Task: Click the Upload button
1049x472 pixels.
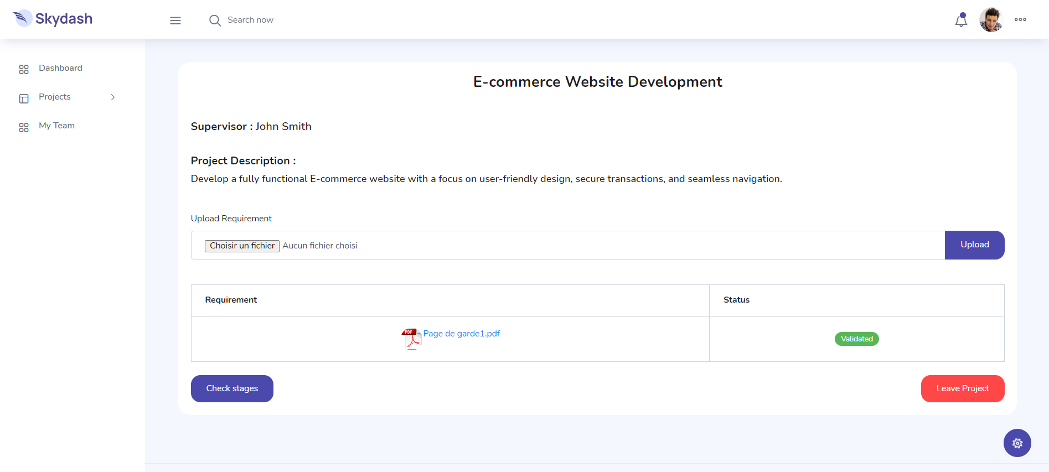Action: [974, 245]
